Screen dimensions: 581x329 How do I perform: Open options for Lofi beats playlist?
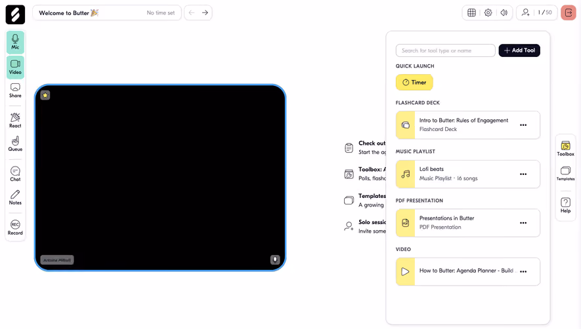523,174
